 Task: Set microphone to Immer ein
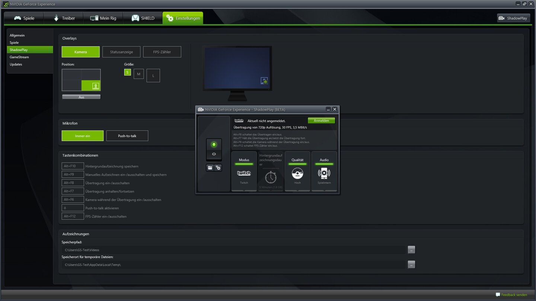pyautogui.click(x=83, y=136)
